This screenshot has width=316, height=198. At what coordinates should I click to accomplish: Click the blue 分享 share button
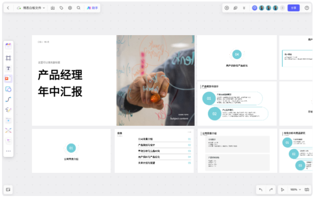pos(293,8)
